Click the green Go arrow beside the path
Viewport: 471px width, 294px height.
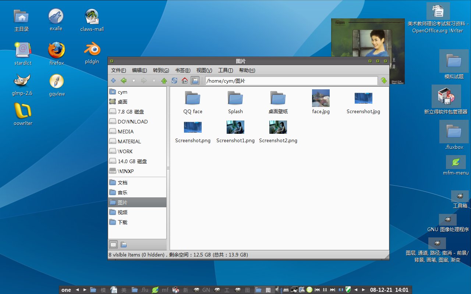384,80
